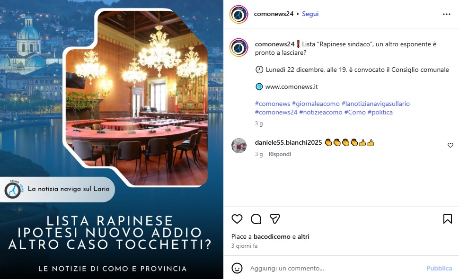The width and height of the screenshot is (459, 279).
Task: Open the #politica hashtag link
Action: pos(380,112)
